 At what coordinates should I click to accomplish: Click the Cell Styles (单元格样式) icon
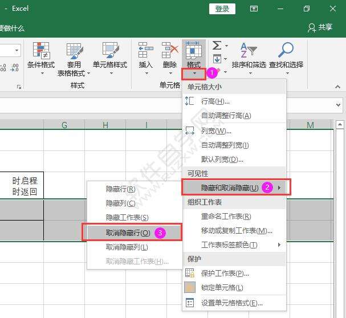110,51
